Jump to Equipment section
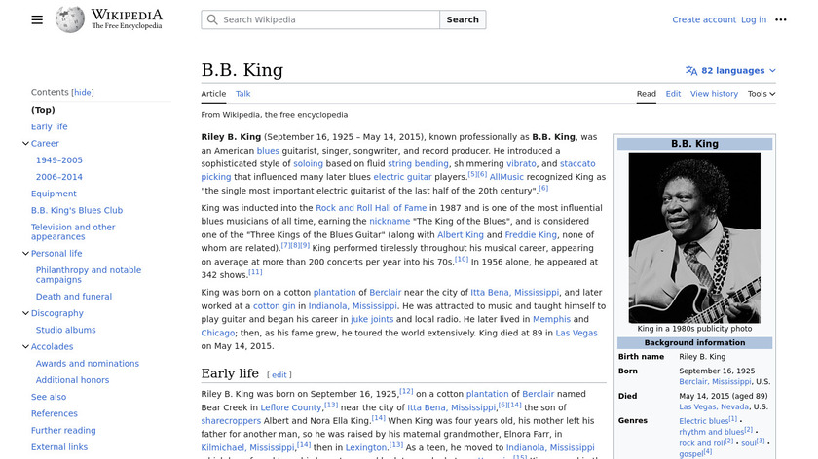This screenshot has height=459, width=818. (x=54, y=194)
